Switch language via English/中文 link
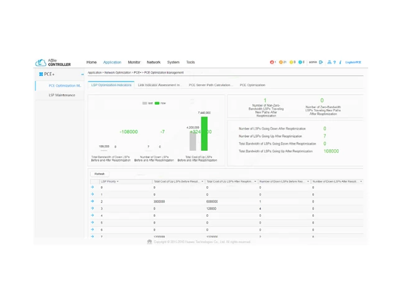398x299 pixels. tap(353, 62)
